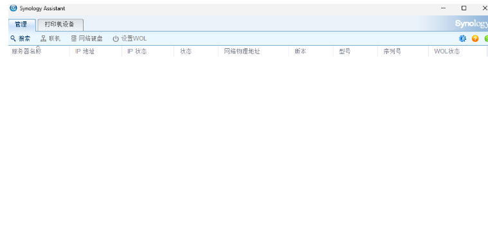The width and height of the screenshot is (488, 251).
Task: Maximize the Synology Assistant window
Action: pos(464,8)
